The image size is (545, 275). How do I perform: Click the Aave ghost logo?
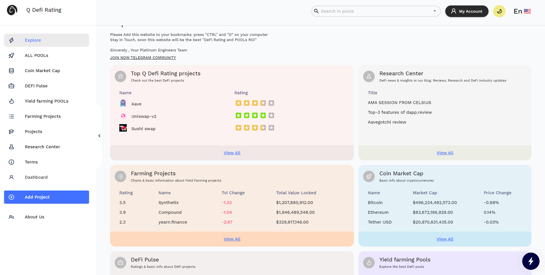(x=123, y=103)
